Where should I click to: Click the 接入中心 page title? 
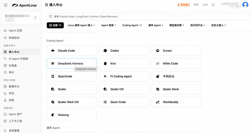(x=56, y=5)
